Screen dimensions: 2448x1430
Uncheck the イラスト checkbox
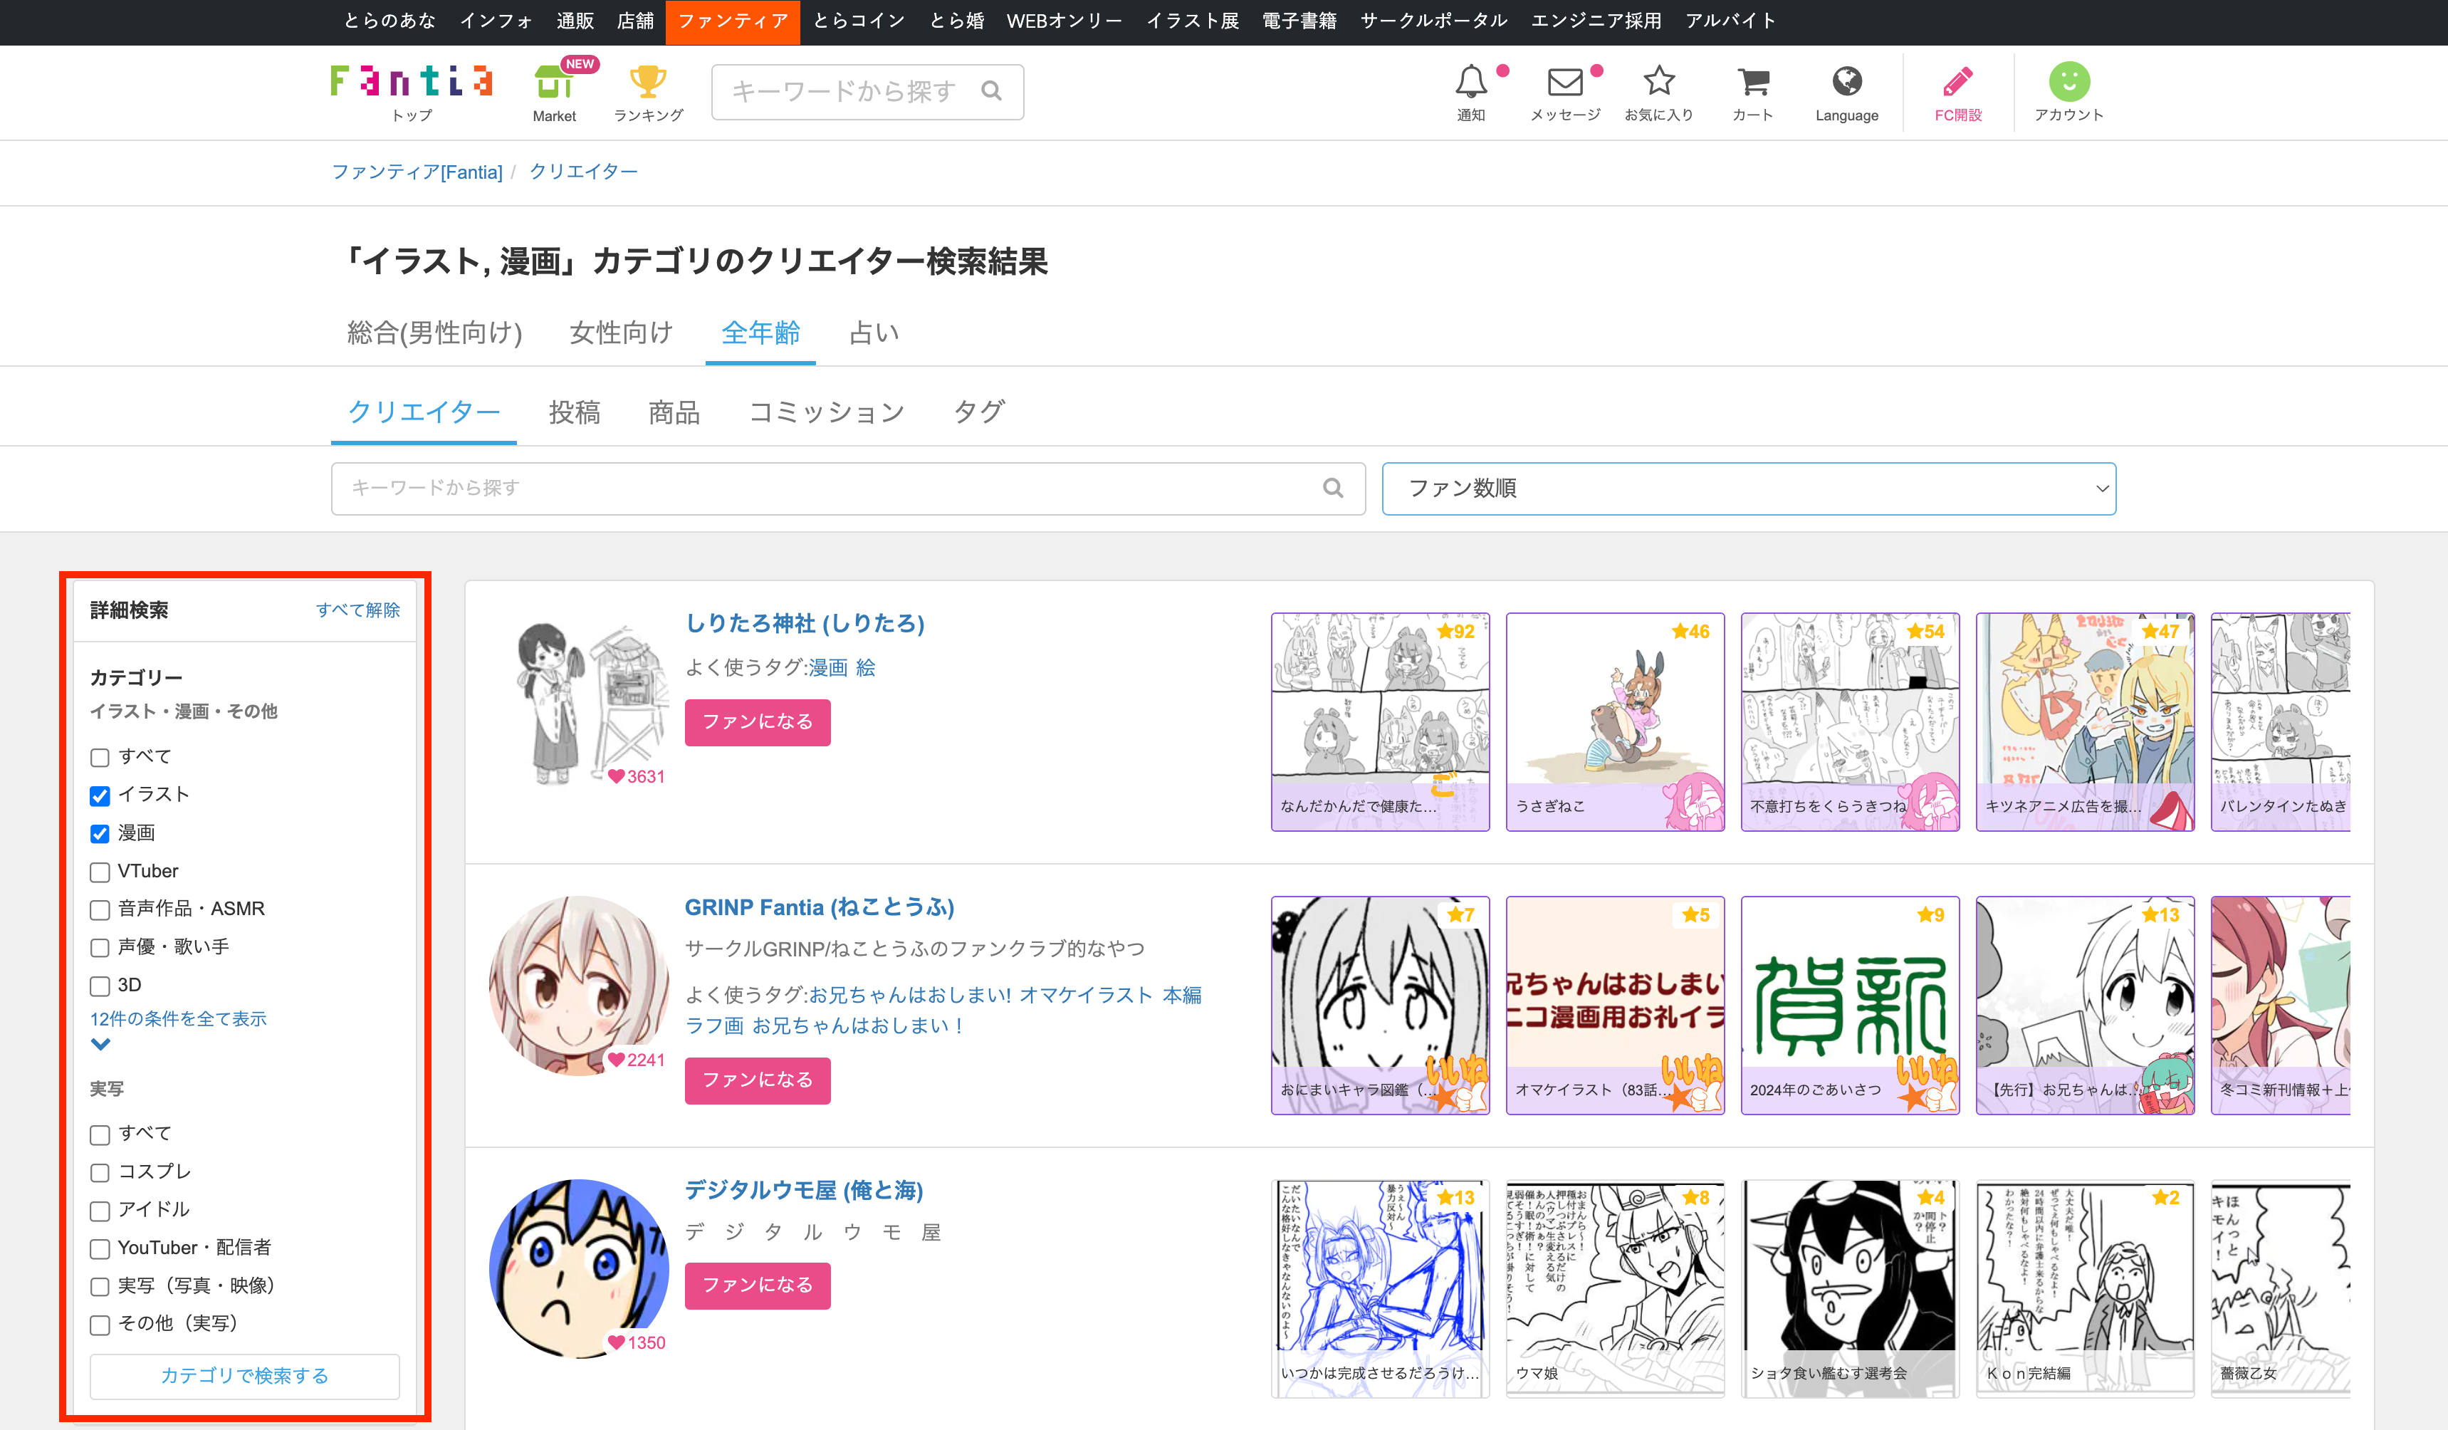(x=99, y=795)
